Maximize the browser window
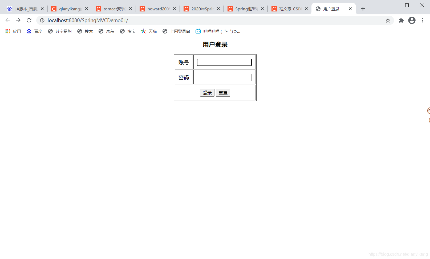 [x=407, y=5]
